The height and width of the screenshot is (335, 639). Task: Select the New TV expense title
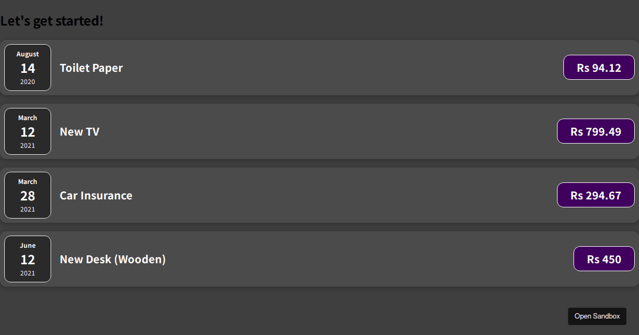(x=79, y=132)
